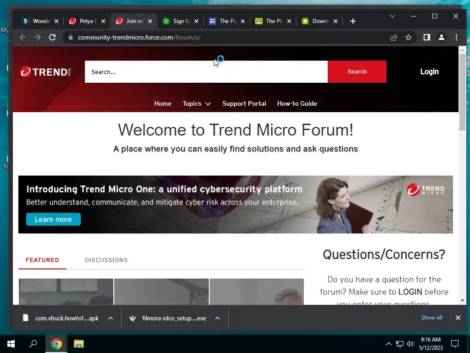Switch to the Sign Up tab

(177, 21)
